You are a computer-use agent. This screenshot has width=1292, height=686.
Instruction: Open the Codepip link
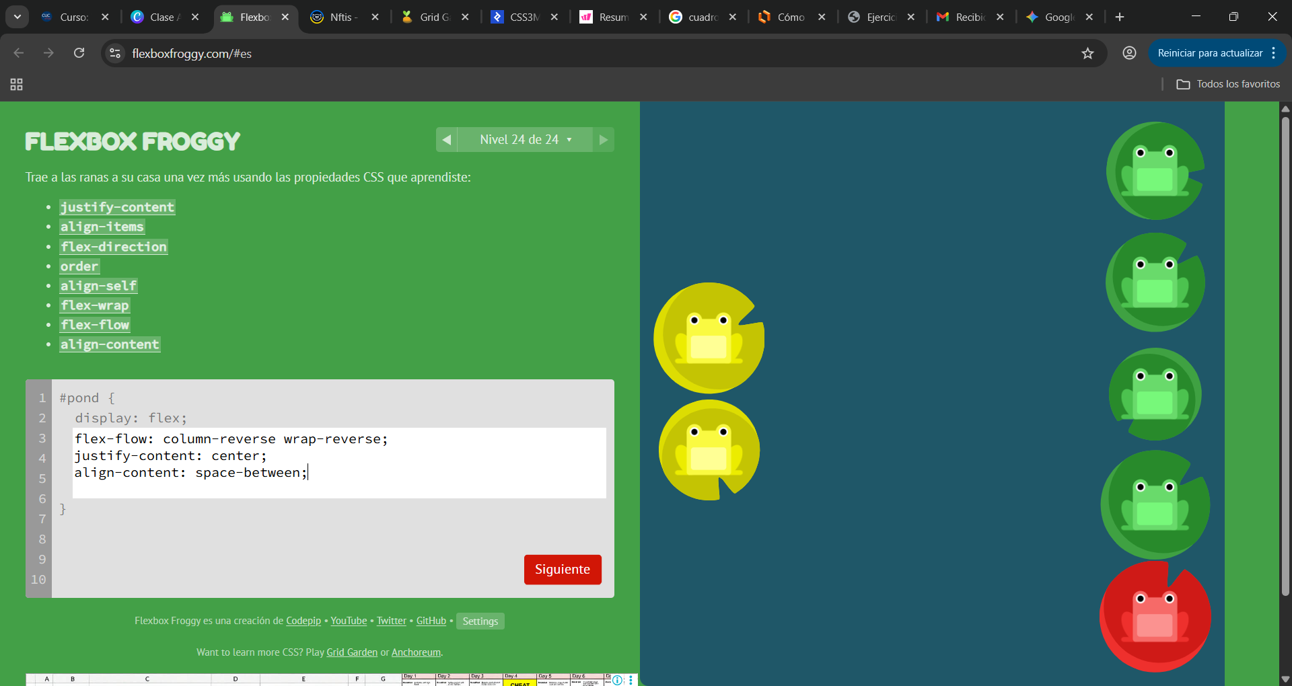pyautogui.click(x=303, y=621)
